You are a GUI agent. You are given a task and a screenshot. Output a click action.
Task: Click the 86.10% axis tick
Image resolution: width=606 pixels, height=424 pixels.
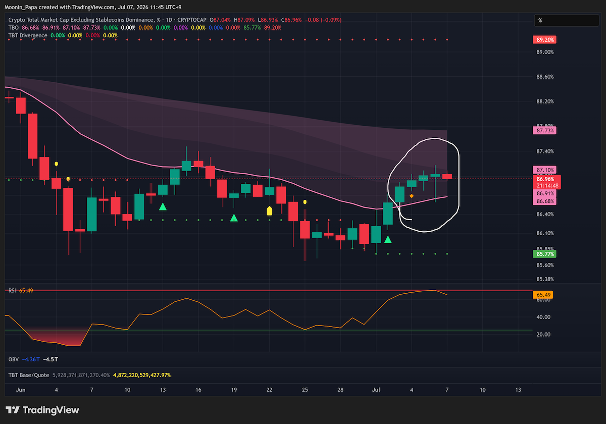pos(545,233)
